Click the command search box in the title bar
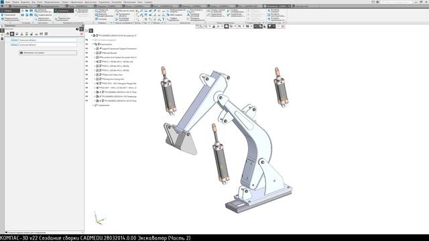 click(396, 2)
